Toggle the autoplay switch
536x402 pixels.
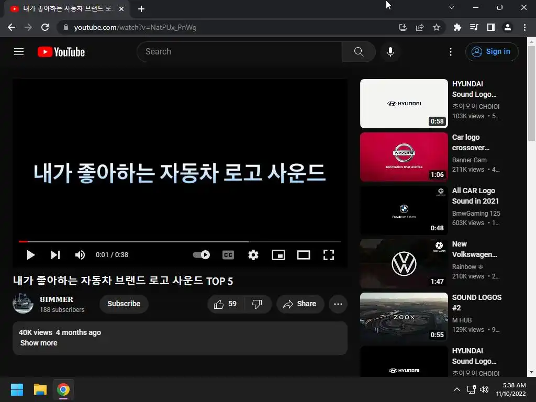point(202,255)
